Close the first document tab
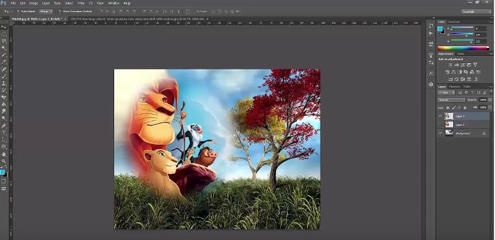The width and height of the screenshot is (495, 240). pos(65,19)
